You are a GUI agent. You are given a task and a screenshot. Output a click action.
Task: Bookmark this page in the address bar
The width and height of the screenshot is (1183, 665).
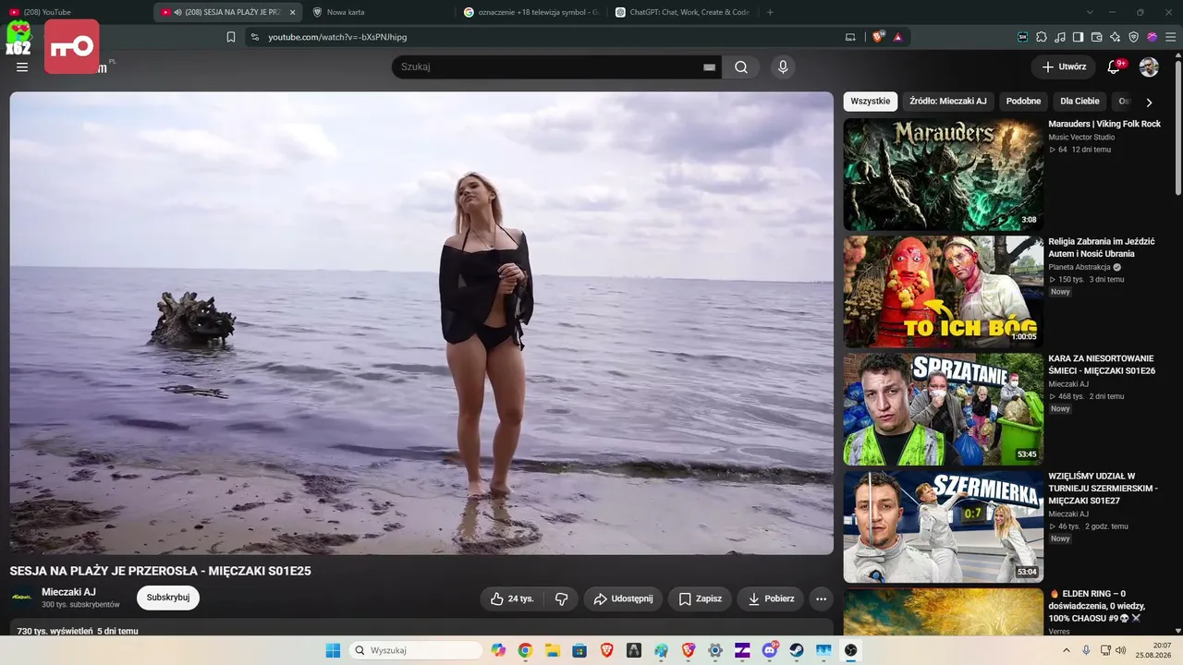coord(231,37)
